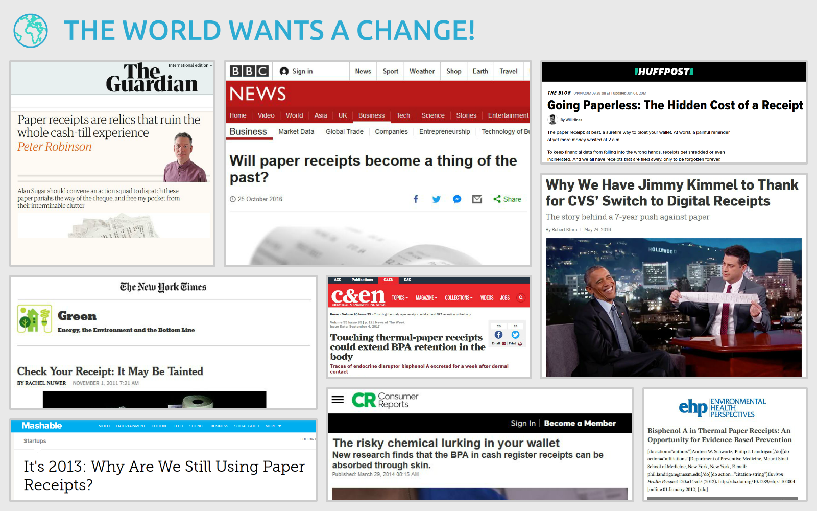This screenshot has height=511, width=817.
Task: Open 'Check Your Receipt: It May Be Tainted' headline
Action: pyautogui.click(x=110, y=371)
